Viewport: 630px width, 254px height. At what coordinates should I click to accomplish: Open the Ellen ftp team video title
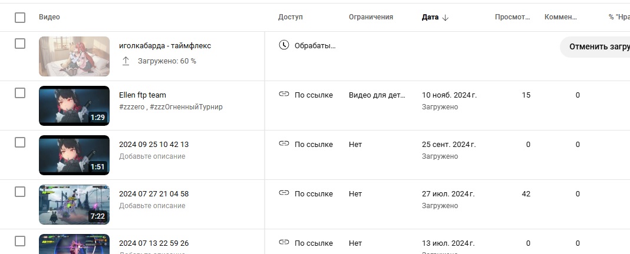143,95
